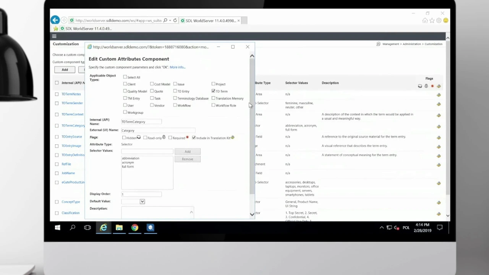The width and height of the screenshot is (489, 275).
Task: Select 'abbreviation' in the selector values list
Action: pyautogui.click(x=131, y=158)
